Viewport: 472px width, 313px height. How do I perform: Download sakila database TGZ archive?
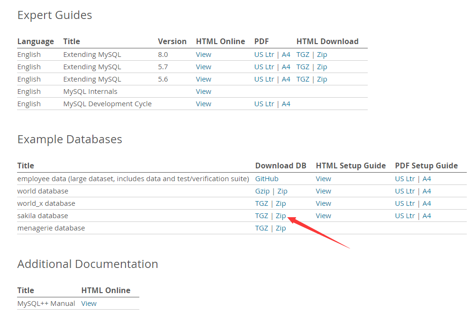point(262,216)
